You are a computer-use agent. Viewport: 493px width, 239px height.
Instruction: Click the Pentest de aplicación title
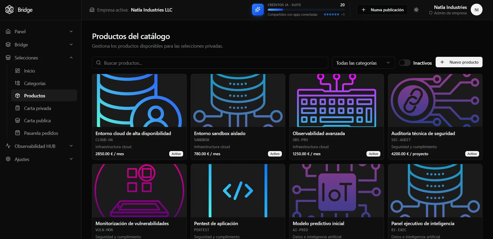tap(216, 224)
